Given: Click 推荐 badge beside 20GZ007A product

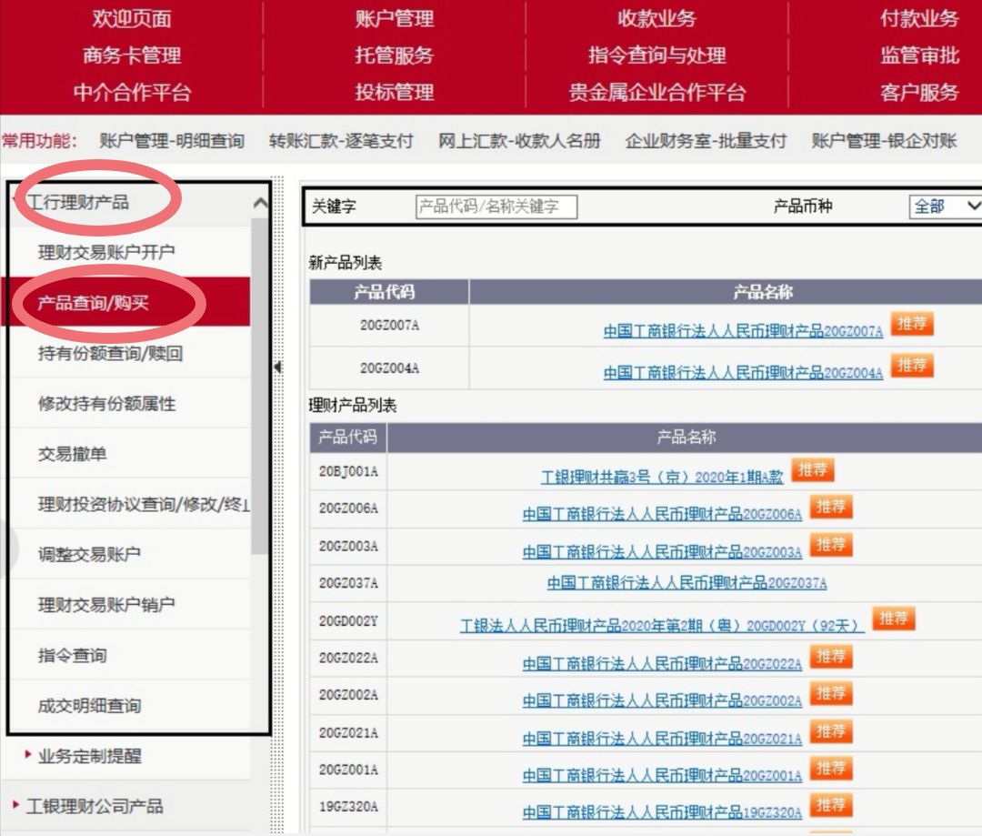Looking at the screenshot, I should 912,324.
